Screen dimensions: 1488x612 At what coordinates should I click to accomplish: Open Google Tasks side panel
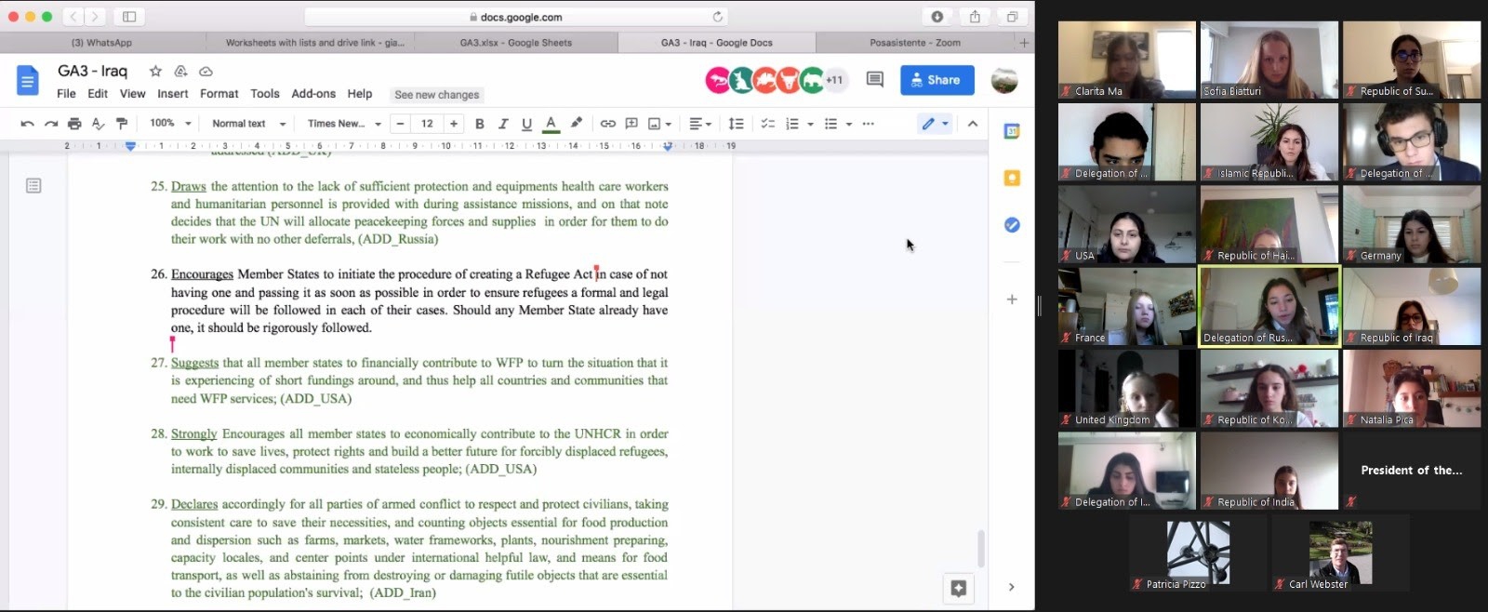1012,225
